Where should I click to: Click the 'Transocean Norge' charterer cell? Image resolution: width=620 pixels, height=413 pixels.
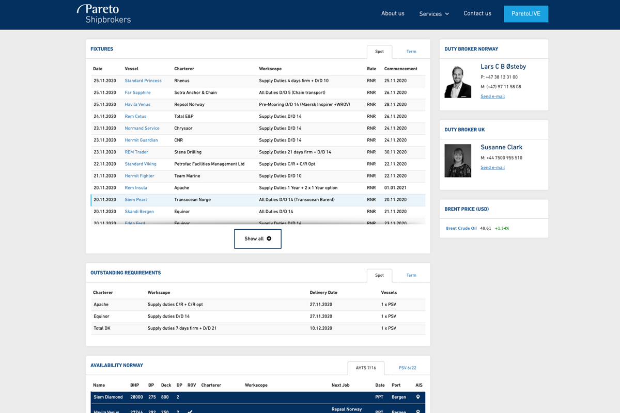pyautogui.click(x=193, y=199)
